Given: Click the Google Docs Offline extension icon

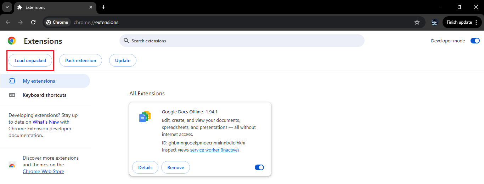Looking at the screenshot, I should 145,117.
